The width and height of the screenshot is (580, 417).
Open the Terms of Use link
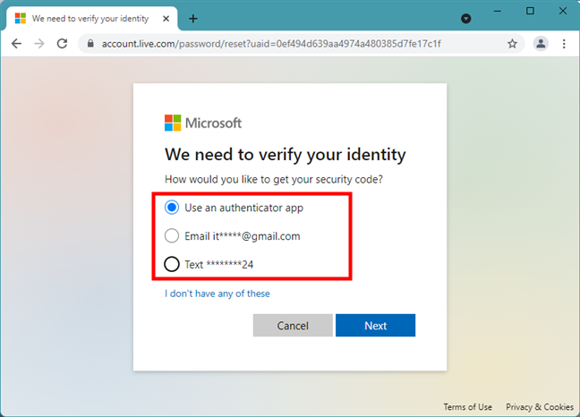467,406
